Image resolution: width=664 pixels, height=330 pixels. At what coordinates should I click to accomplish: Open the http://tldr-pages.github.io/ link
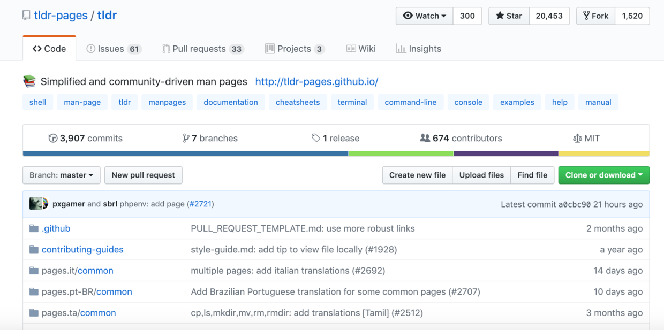coord(317,82)
